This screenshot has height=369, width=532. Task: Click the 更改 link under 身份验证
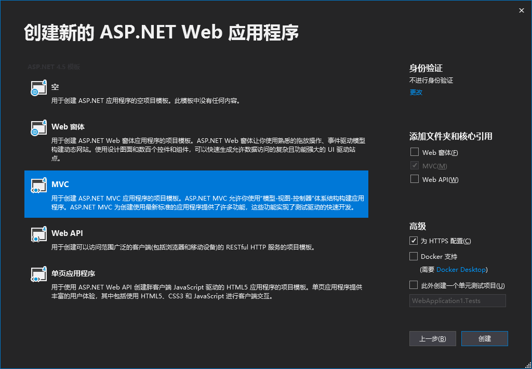click(416, 92)
